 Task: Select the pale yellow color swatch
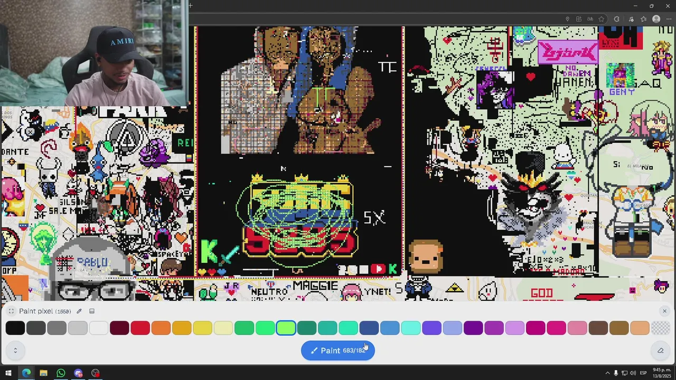(x=223, y=328)
